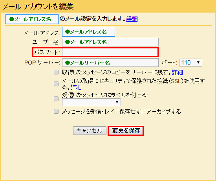The height and width of the screenshot is (181, 216).
Task: Click the header メールアドレス名 placeholder box
Action: [x=32, y=19]
